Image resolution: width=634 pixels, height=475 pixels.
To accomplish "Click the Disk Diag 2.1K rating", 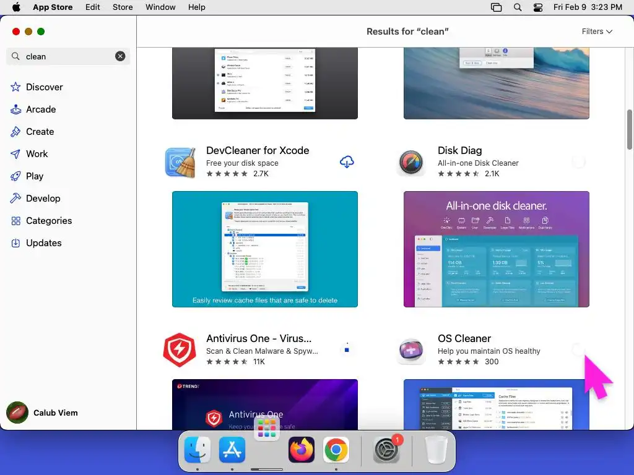I will click(469, 174).
